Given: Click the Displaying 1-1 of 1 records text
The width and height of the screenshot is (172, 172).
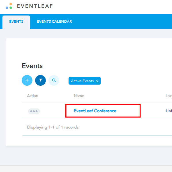Looking at the screenshot, I should pos(53,127).
